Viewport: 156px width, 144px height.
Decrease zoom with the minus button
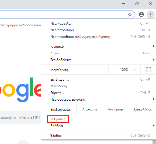114,70
